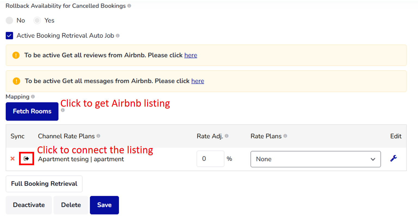Open the wrench edit icon
This screenshot has width=418, height=220.
point(393,158)
